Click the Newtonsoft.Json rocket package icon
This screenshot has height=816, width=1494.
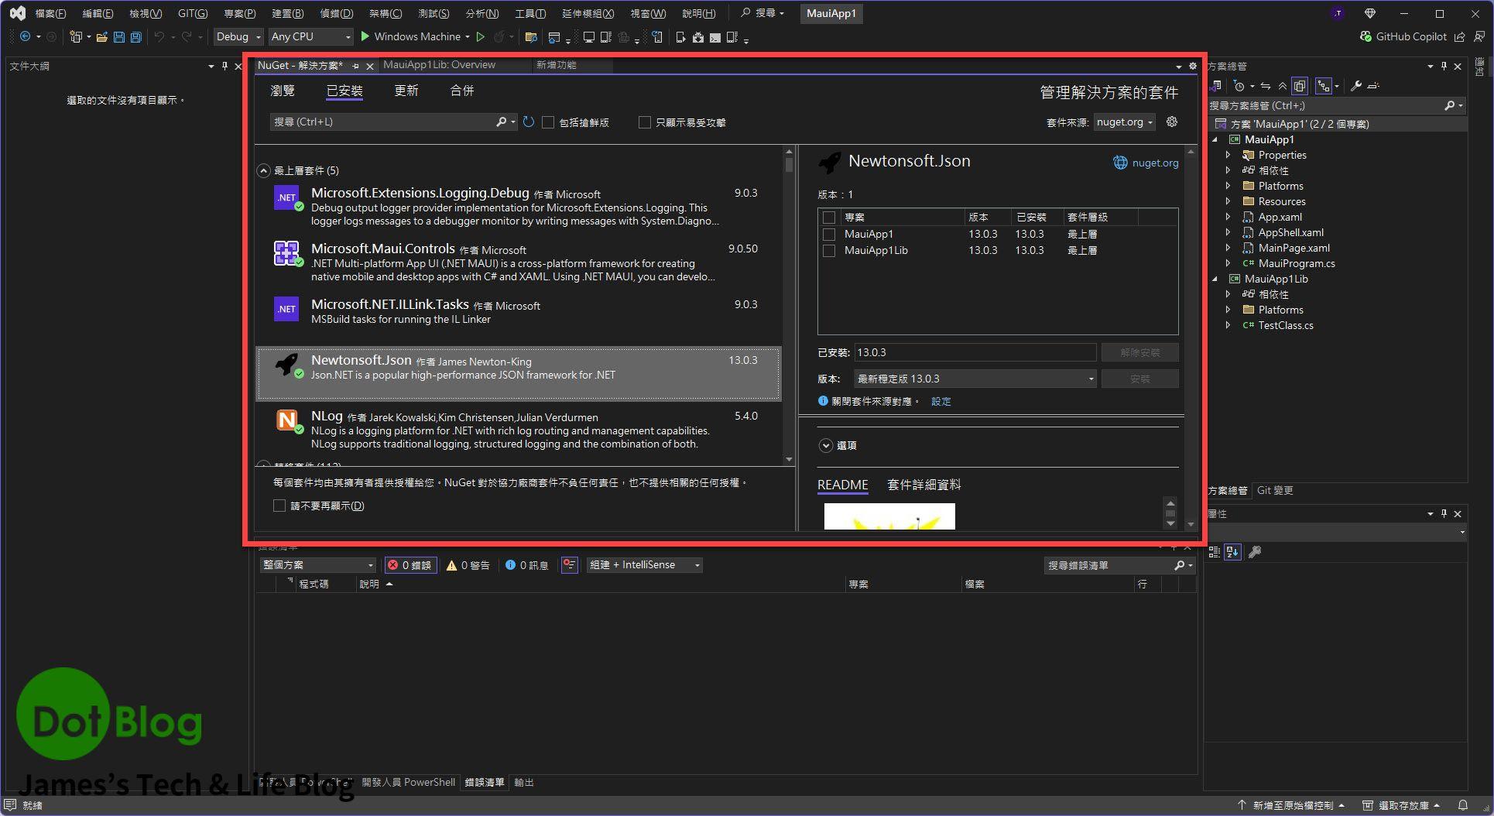pos(286,365)
